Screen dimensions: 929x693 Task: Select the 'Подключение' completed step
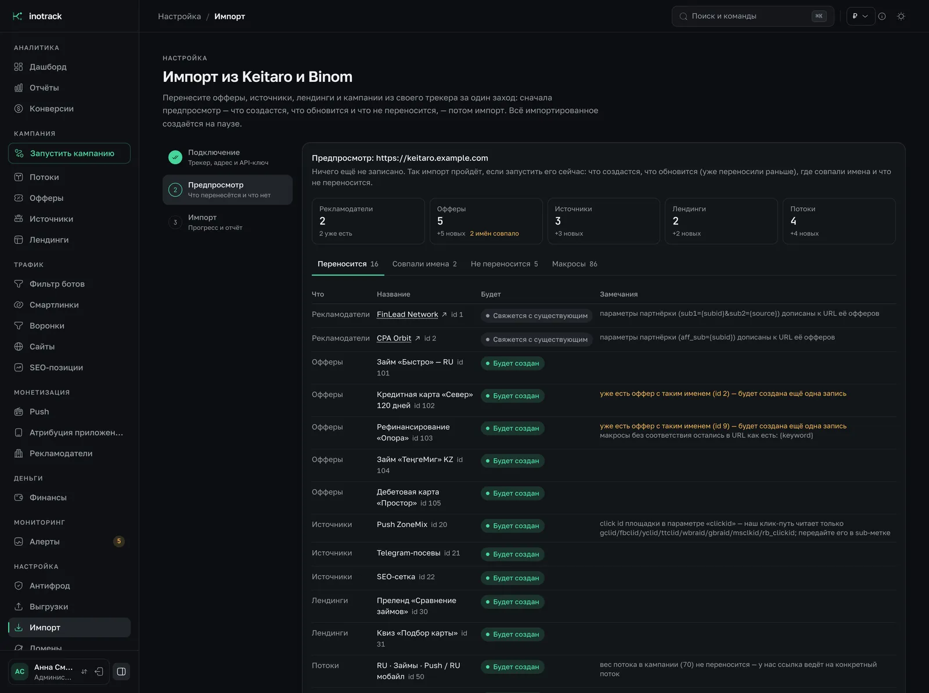(228, 157)
